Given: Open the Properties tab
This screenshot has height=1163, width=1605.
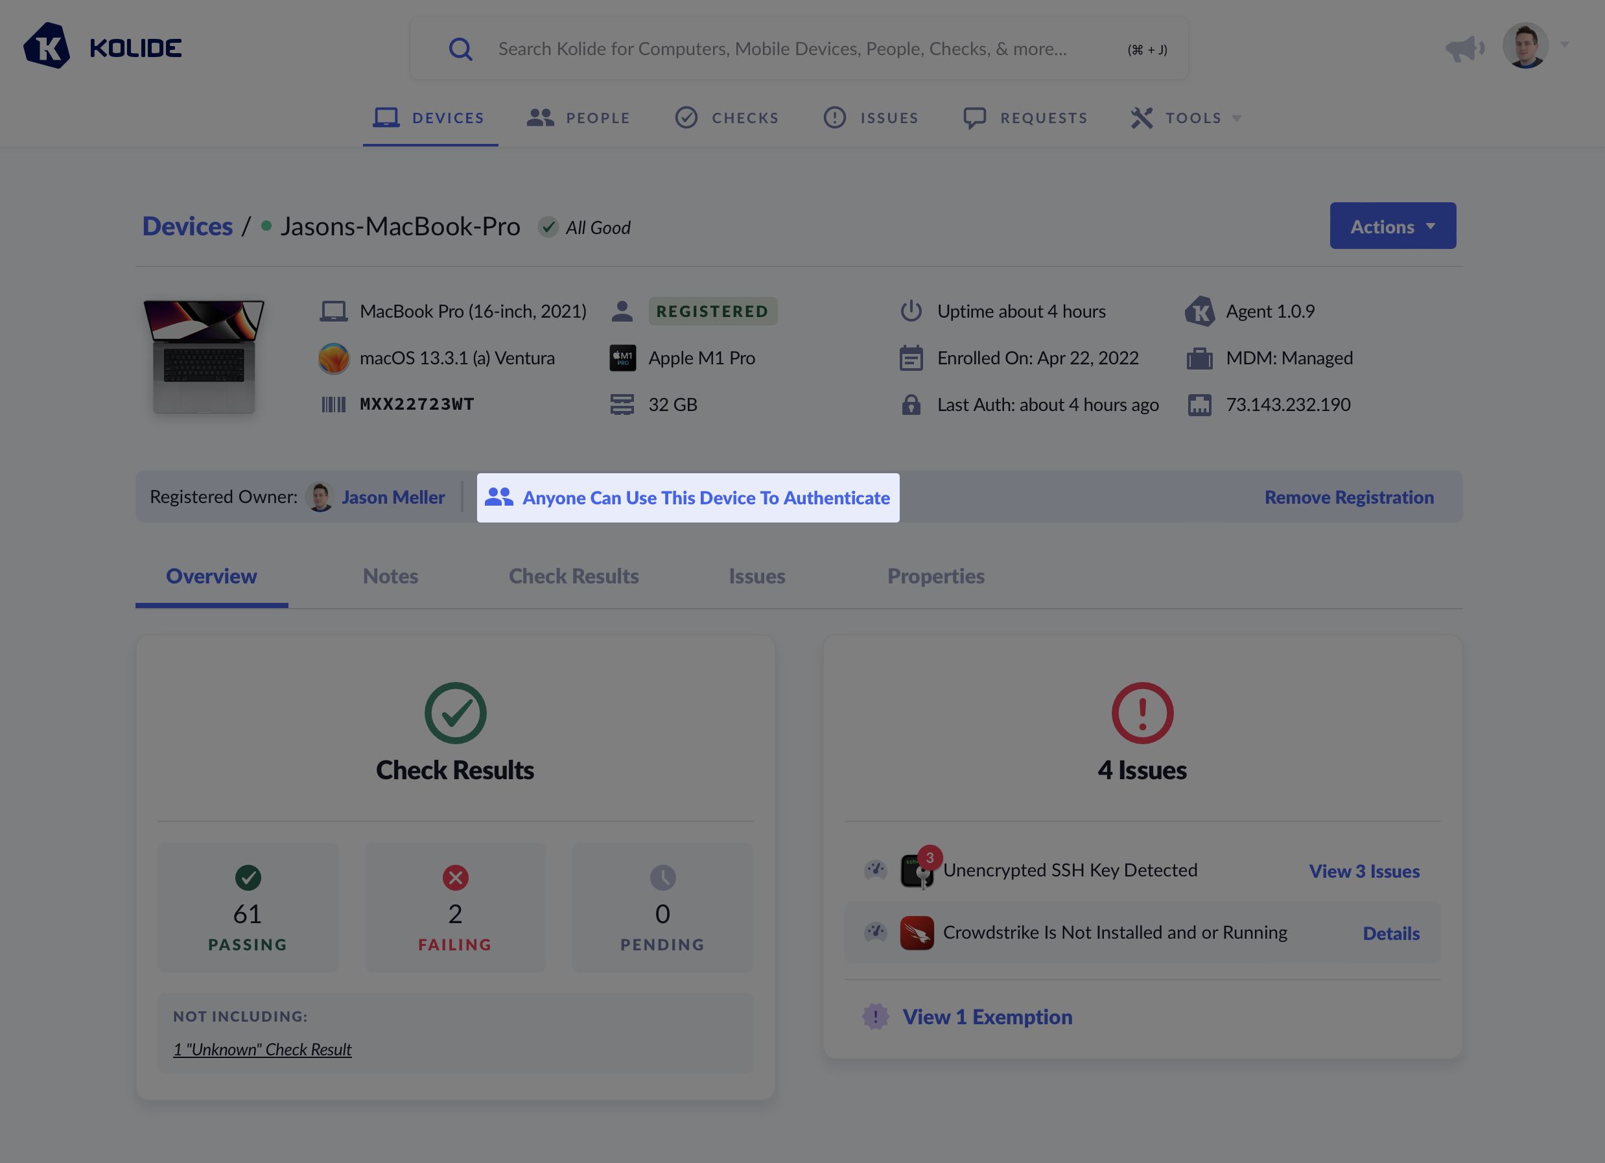Looking at the screenshot, I should 935,576.
